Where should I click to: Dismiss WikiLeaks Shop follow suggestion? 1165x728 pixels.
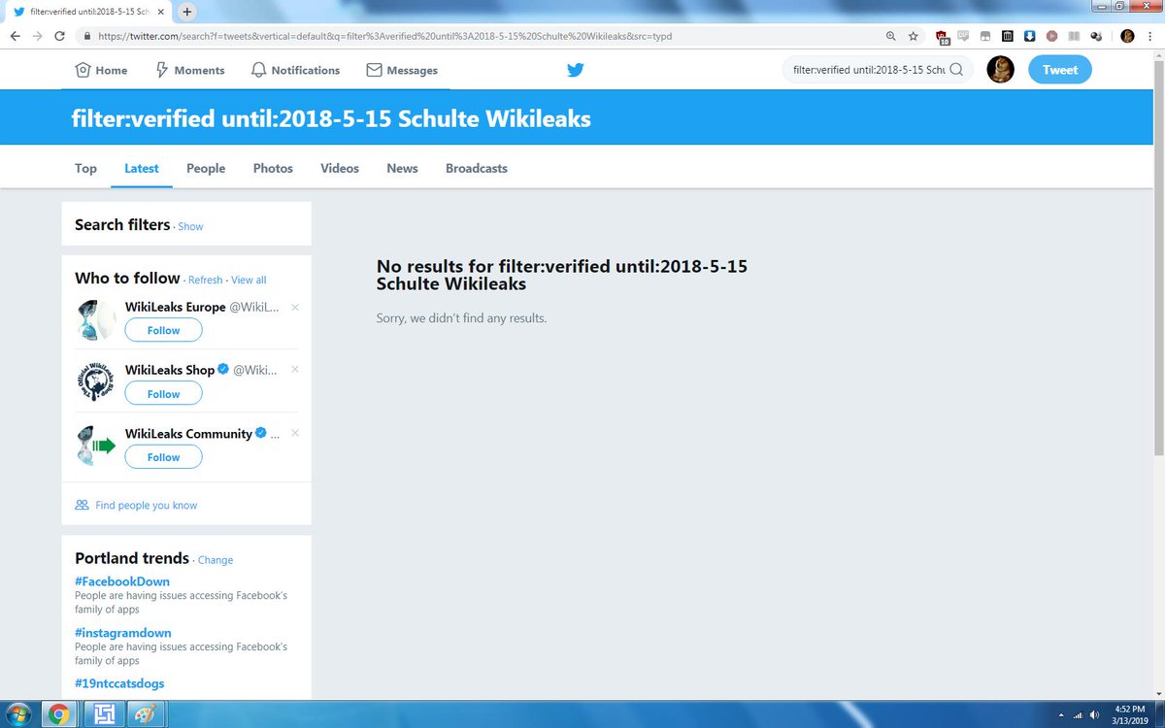tap(295, 369)
